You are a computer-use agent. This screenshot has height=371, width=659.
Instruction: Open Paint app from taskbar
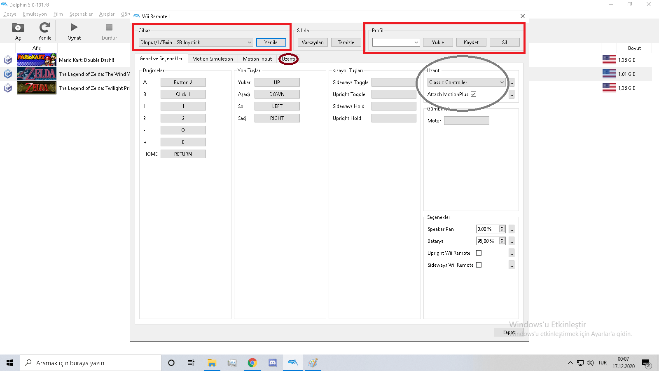(x=313, y=363)
